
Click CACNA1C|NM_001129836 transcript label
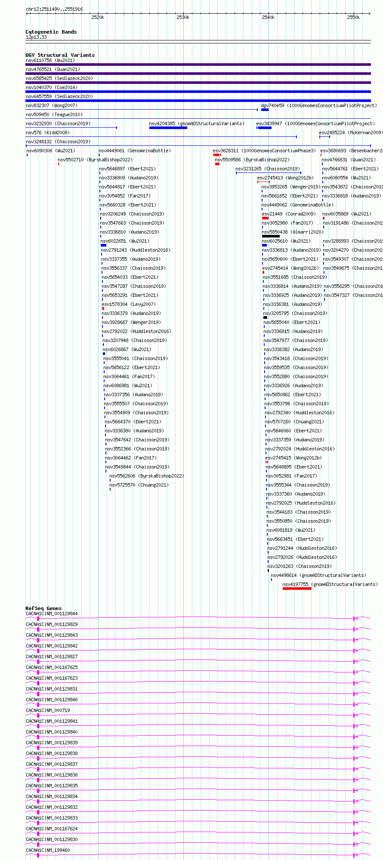click(52, 775)
